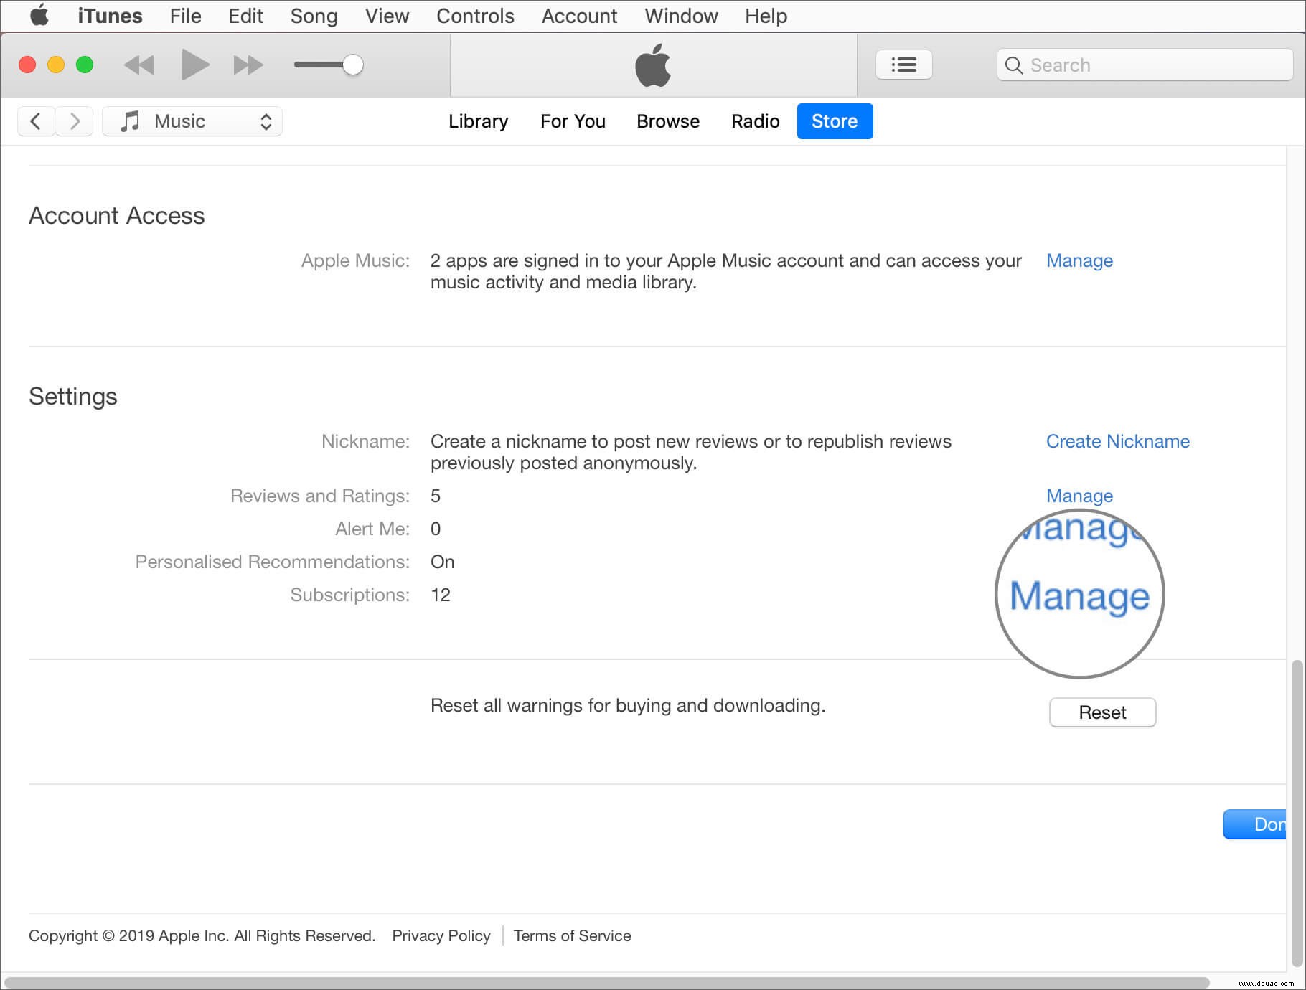Close the window with the red button
This screenshot has height=990, width=1306.
point(27,65)
